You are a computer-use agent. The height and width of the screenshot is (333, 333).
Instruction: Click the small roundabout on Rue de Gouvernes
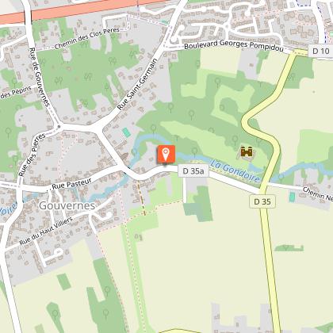click(x=59, y=127)
